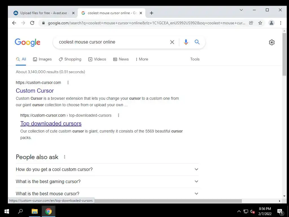Open the More search filters dropdown

click(x=142, y=59)
